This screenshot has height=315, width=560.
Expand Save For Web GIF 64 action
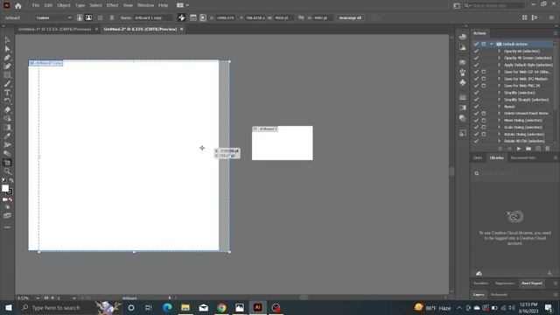click(x=500, y=72)
